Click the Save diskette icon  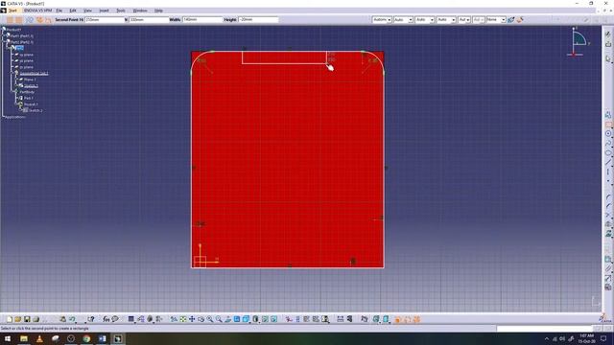coord(27,319)
